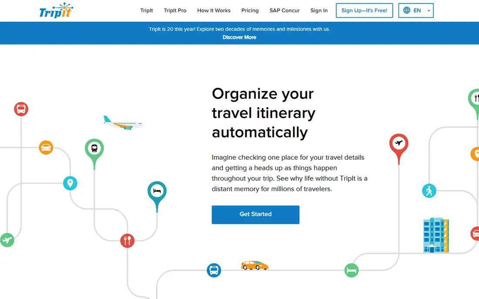
Task: Click the green airplane circle icon
Action: pos(7,240)
